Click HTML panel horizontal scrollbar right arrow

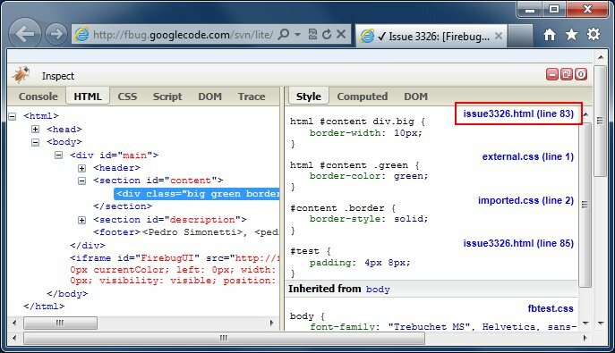coord(271,323)
